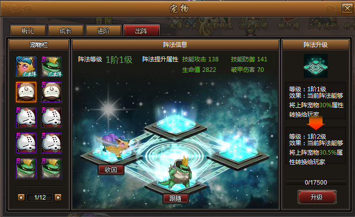Click 收回 to recall fox pet
Screen dimensions: 355x217
[x=111, y=170]
